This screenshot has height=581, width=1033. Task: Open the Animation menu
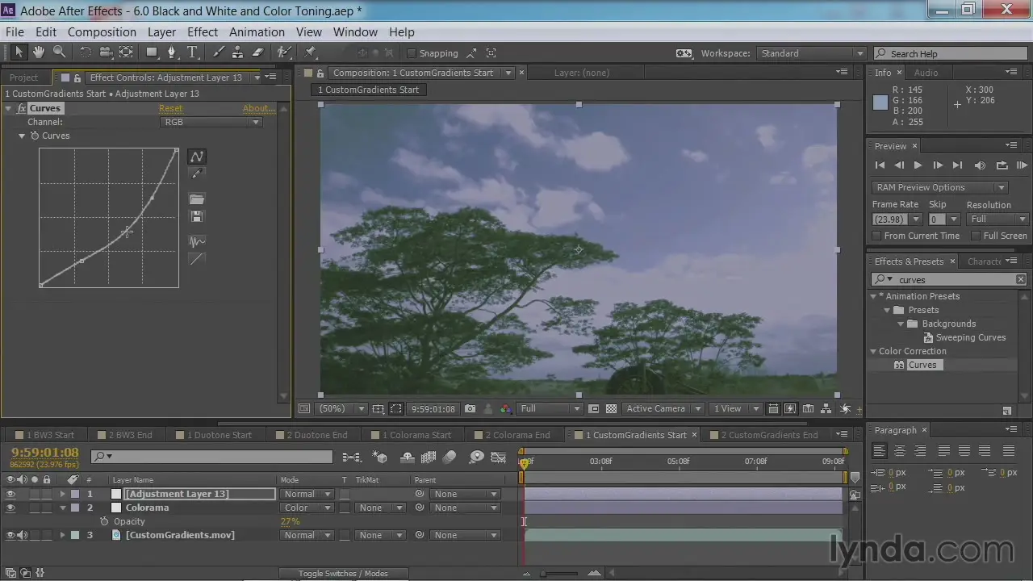click(257, 32)
